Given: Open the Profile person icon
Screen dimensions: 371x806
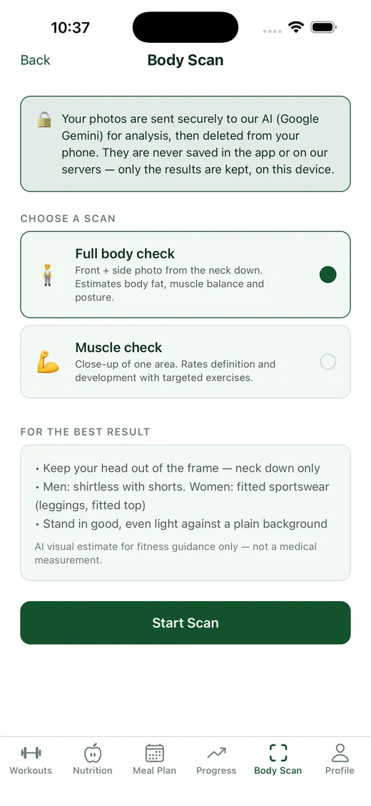Looking at the screenshot, I should 340,753.
